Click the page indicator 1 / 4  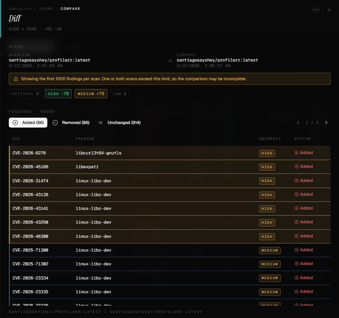[x=312, y=123]
